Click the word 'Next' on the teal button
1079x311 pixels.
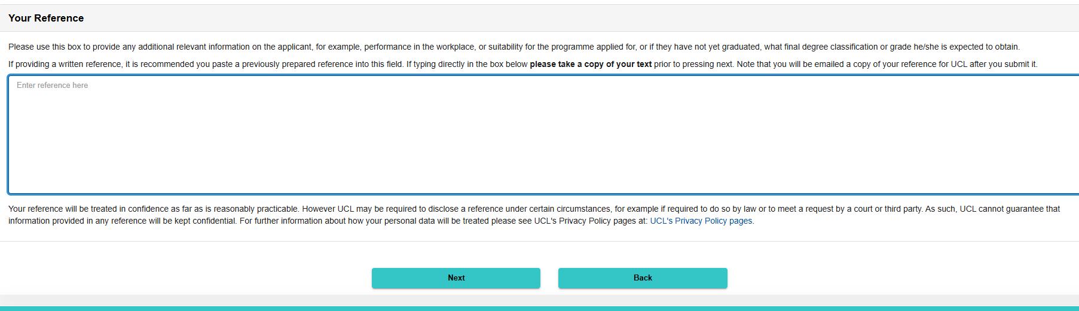tap(456, 278)
